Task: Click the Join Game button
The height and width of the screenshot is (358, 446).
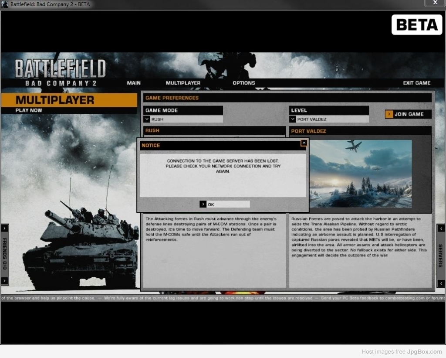Action: click(x=408, y=114)
